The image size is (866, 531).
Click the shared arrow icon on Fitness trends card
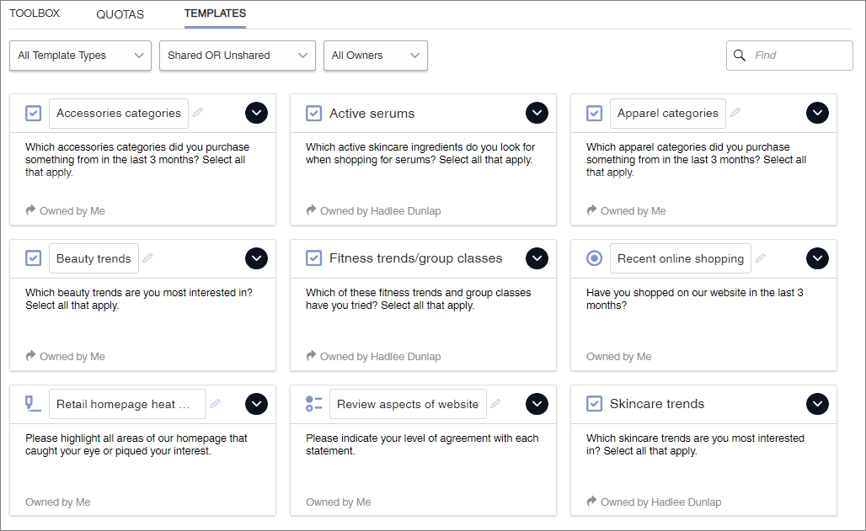311,355
